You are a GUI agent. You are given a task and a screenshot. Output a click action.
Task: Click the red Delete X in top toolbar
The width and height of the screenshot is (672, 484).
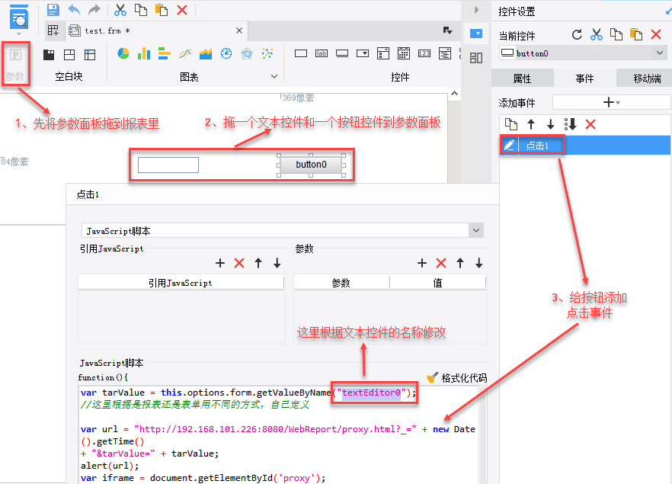click(x=181, y=9)
